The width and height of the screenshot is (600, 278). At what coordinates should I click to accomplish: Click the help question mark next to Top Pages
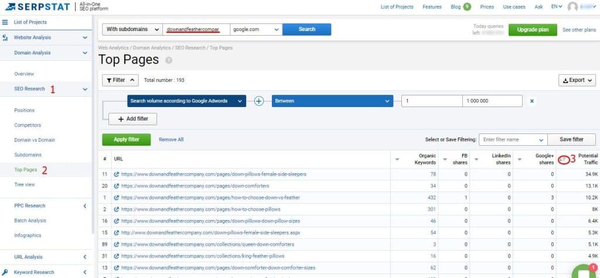tap(169, 60)
